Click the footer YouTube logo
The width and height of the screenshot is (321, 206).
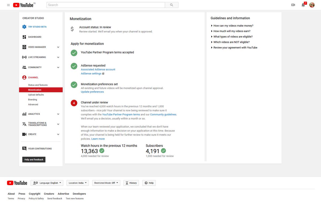pos(17,183)
